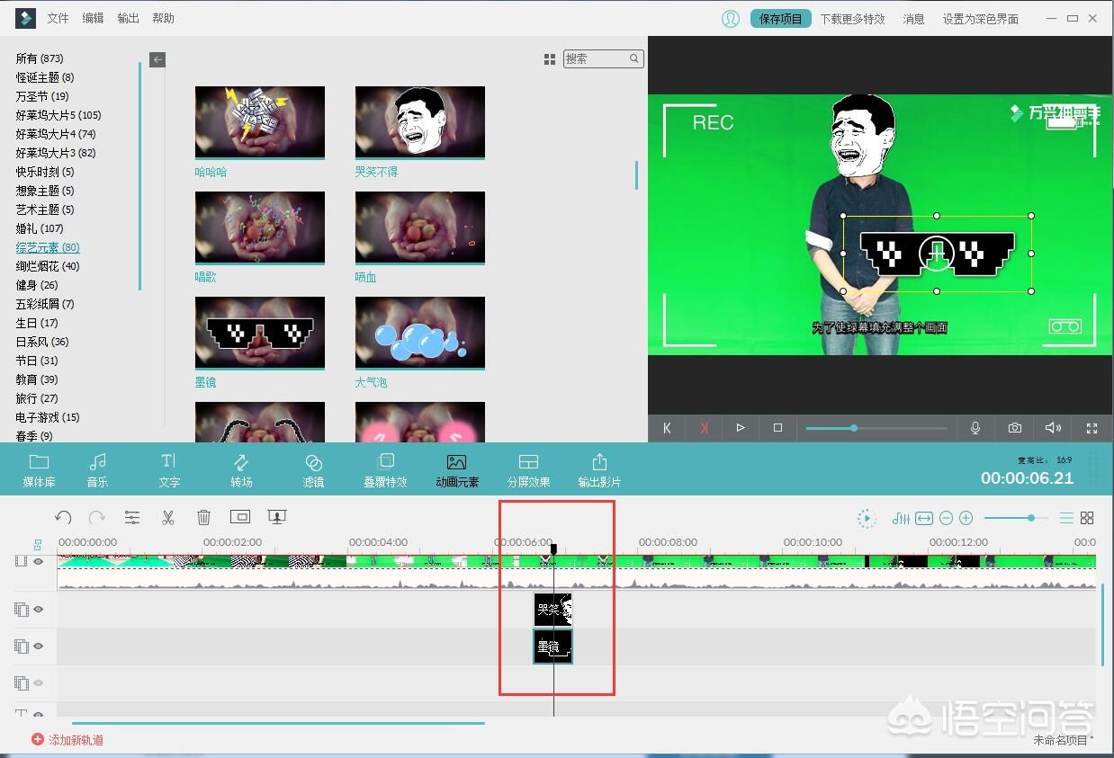Switch to the 转场 transitions tab
1114x758 pixels.
[x=241, y=470]
